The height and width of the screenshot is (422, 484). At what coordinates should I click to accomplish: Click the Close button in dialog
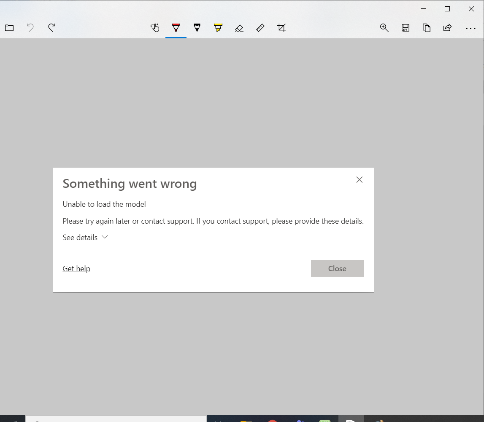pyautogui.click(x=337, y=268)
